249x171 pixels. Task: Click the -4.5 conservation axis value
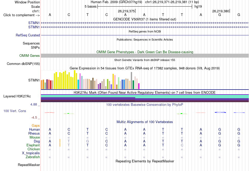(34, 118)
